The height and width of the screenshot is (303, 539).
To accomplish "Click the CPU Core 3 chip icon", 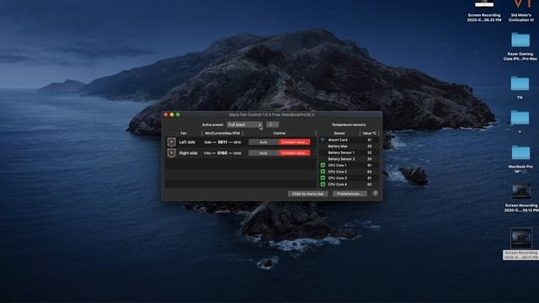I will click(323, 178).
